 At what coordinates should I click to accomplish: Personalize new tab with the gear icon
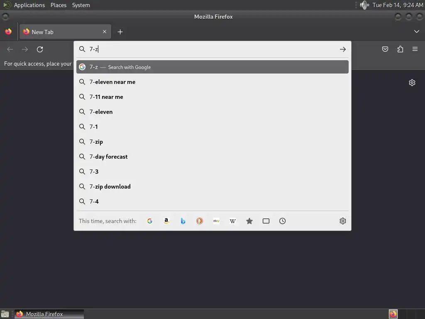(x=412, y=83)
